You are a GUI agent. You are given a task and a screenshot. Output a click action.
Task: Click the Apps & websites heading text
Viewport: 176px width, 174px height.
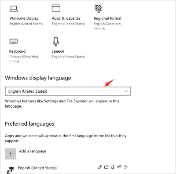[x=66, y=18]
